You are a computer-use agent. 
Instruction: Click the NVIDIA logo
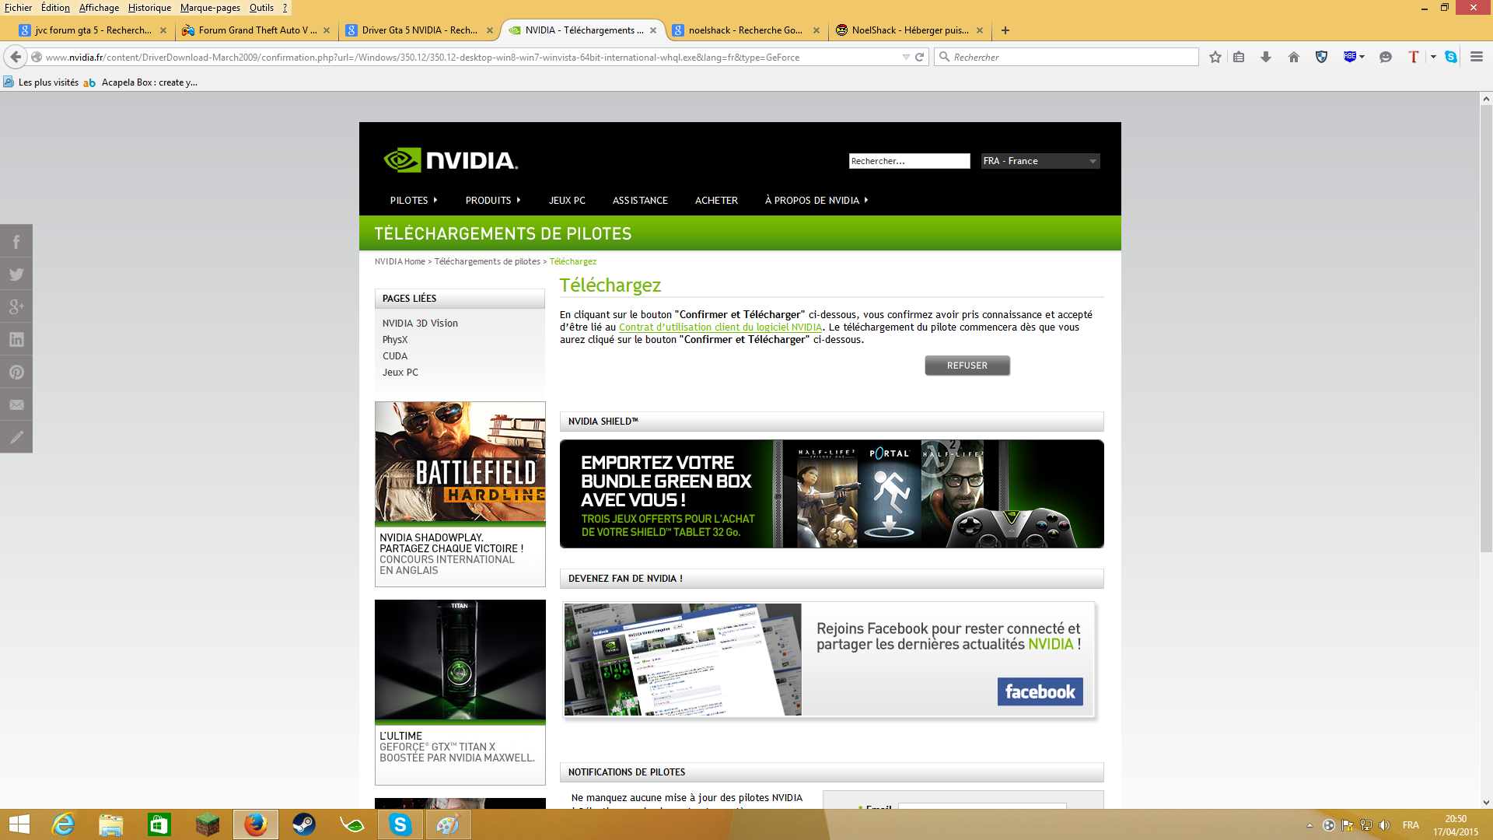450,160
